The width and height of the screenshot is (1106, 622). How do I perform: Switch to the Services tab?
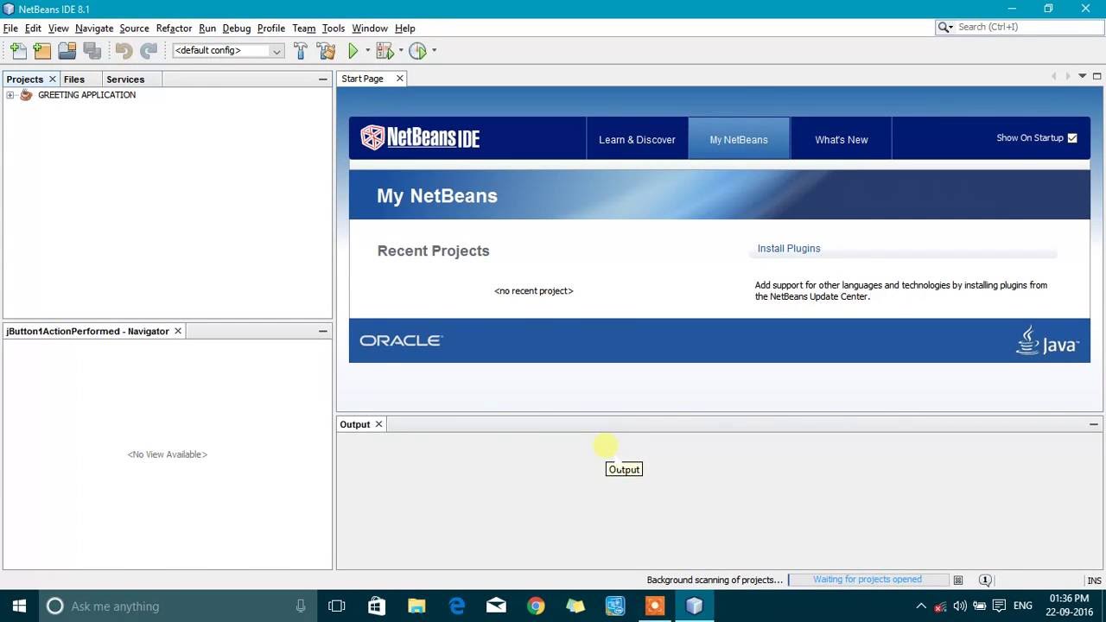[x=125, y=79]
